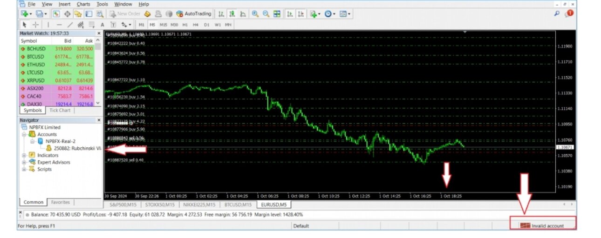Open the search magnifier icon
Image resolution: width=601 pixels, height=238 pixels.
(557, 14)
